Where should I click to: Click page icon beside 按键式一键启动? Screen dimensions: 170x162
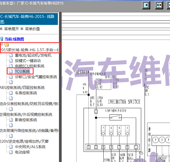pos(11,61)
